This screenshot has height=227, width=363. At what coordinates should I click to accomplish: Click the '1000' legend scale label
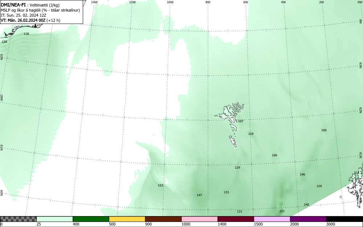(185, 224)
